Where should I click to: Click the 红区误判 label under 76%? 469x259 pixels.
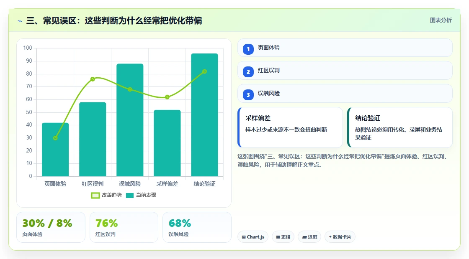point(105,234)
